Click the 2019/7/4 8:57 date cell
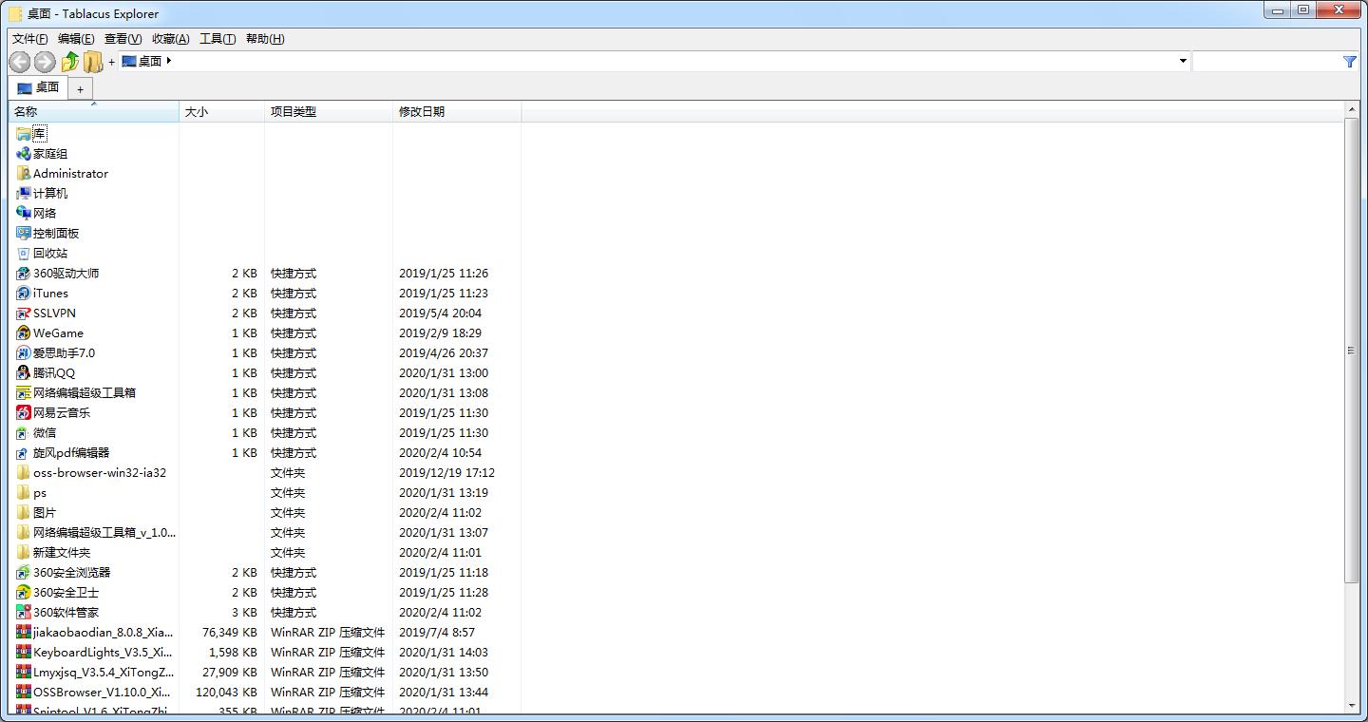 tap(437, 633)
